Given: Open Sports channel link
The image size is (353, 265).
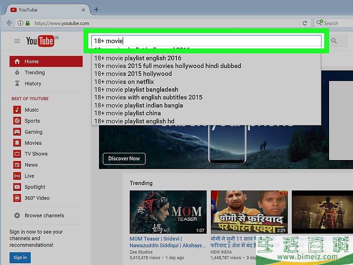Looking at the screenshot, I should point(32,121).
